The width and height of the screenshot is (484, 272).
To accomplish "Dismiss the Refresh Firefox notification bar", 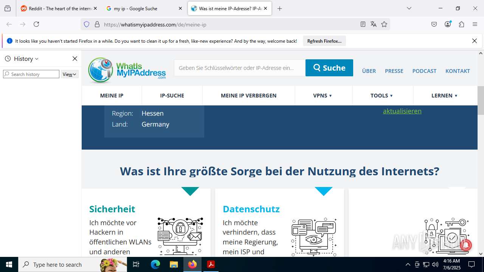I will point(475,41).
